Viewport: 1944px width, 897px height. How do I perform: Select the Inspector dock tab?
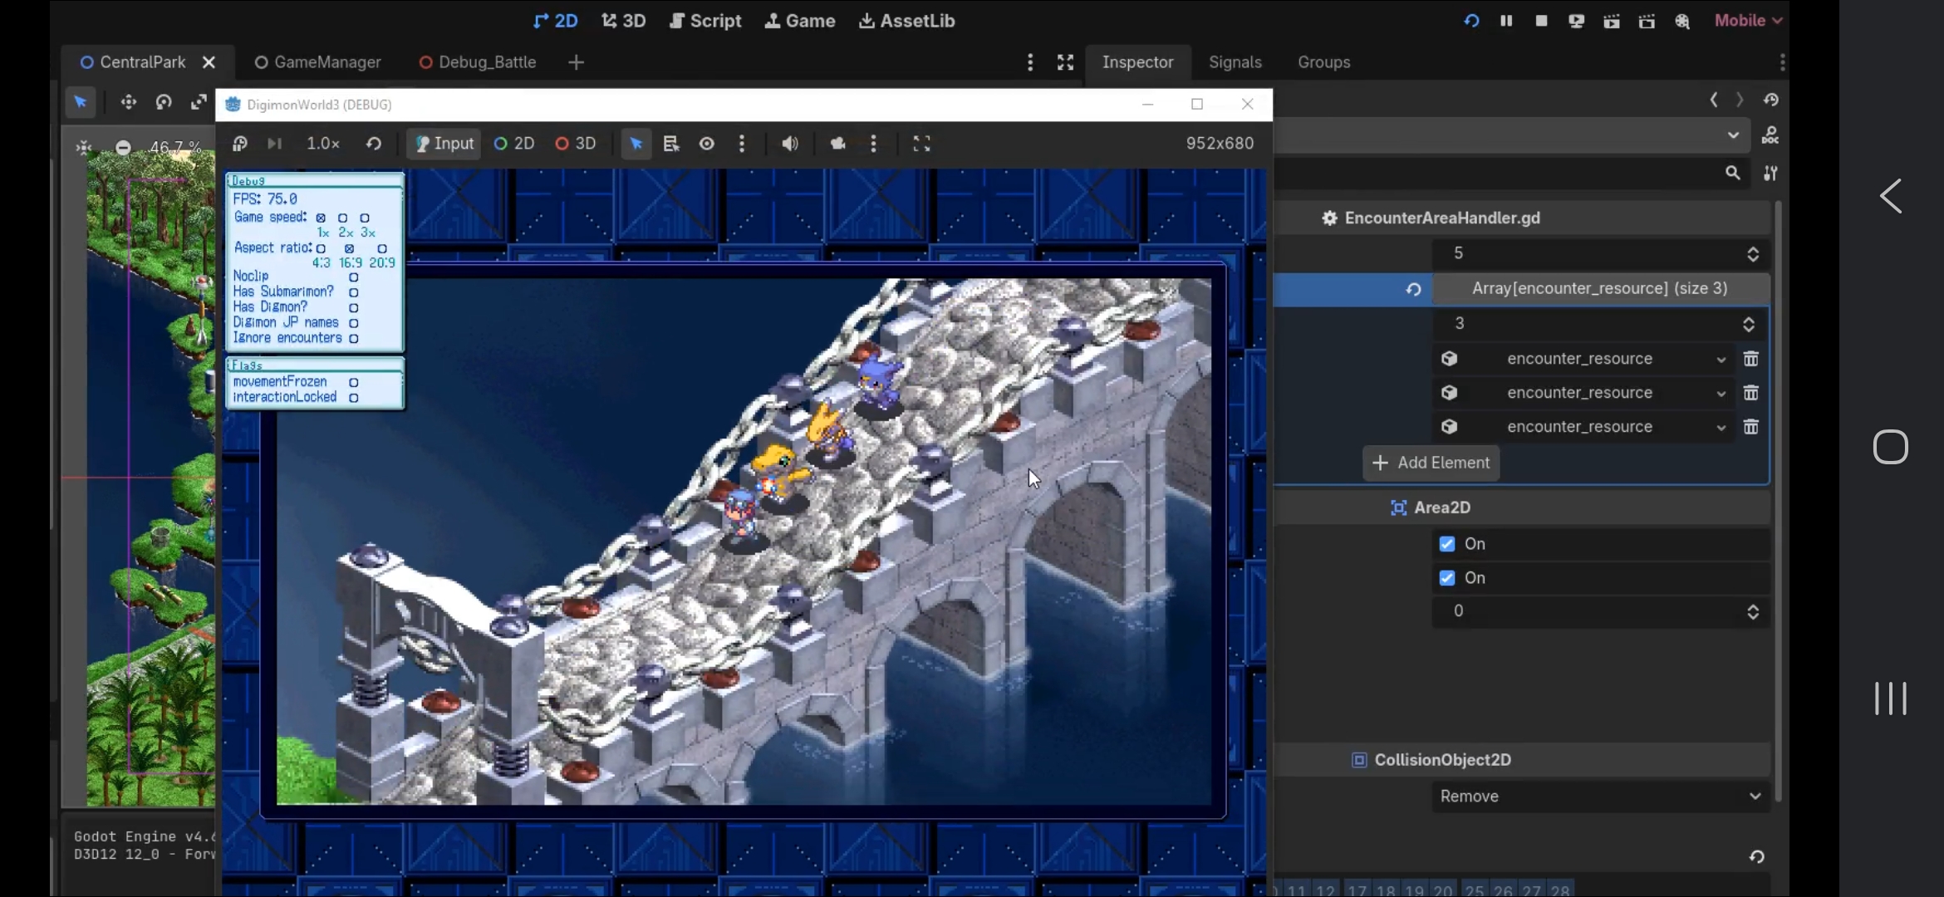click(x=1138, y=62)
